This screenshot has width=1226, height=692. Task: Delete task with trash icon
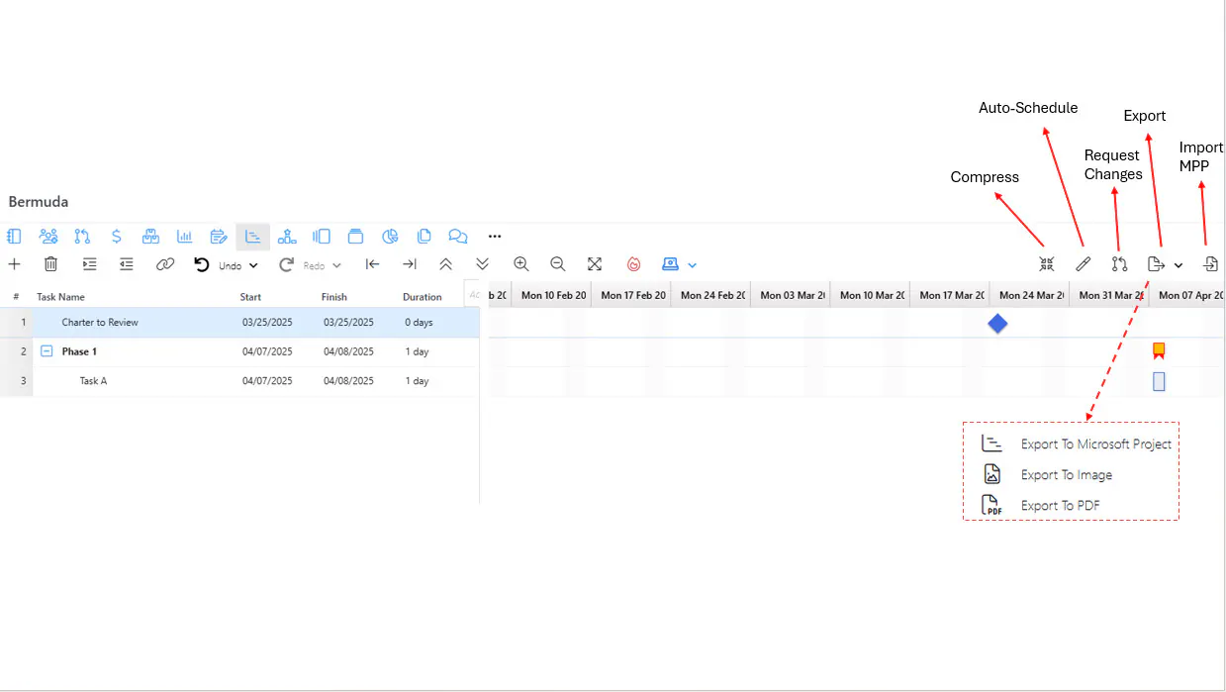(50, 264)
